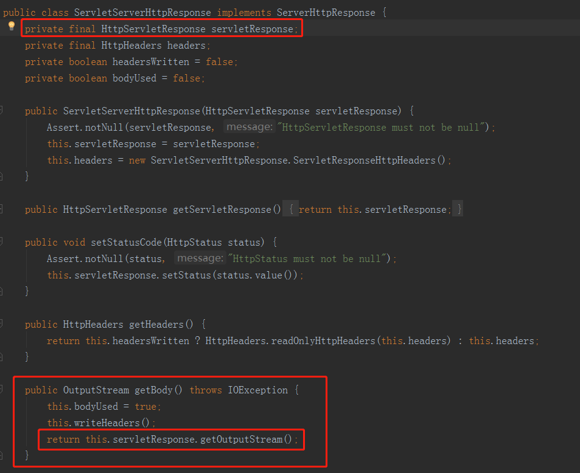Screen dimensions: 580x473
Task: Click the fold-end marker after the constructor
Action: click(1, 176)
